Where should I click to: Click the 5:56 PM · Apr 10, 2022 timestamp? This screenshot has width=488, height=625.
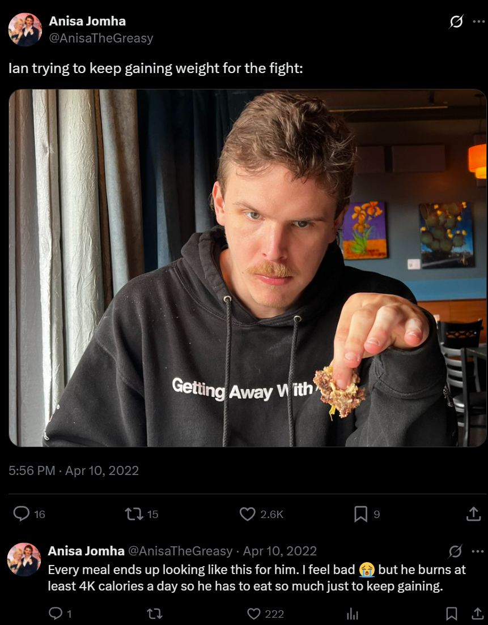point(74,471)
